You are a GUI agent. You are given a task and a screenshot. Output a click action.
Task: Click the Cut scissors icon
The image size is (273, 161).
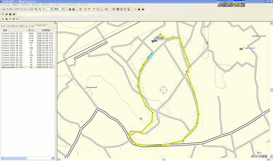coord(3,19)
